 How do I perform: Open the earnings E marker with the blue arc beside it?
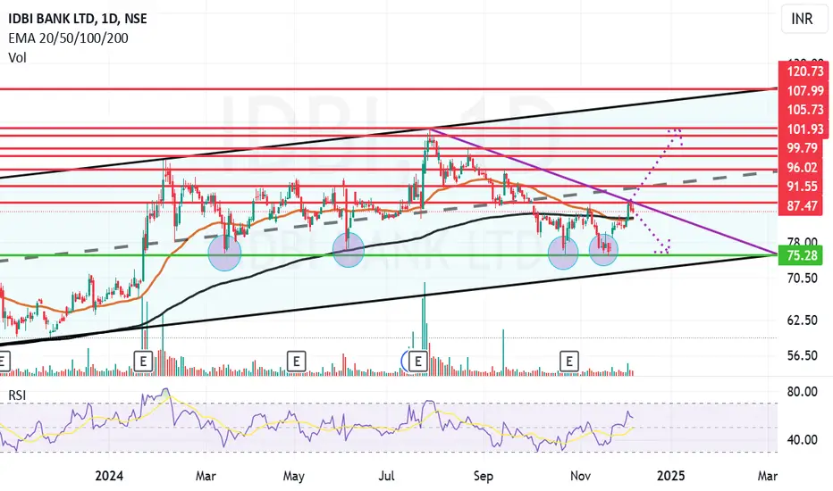point(418,362)
